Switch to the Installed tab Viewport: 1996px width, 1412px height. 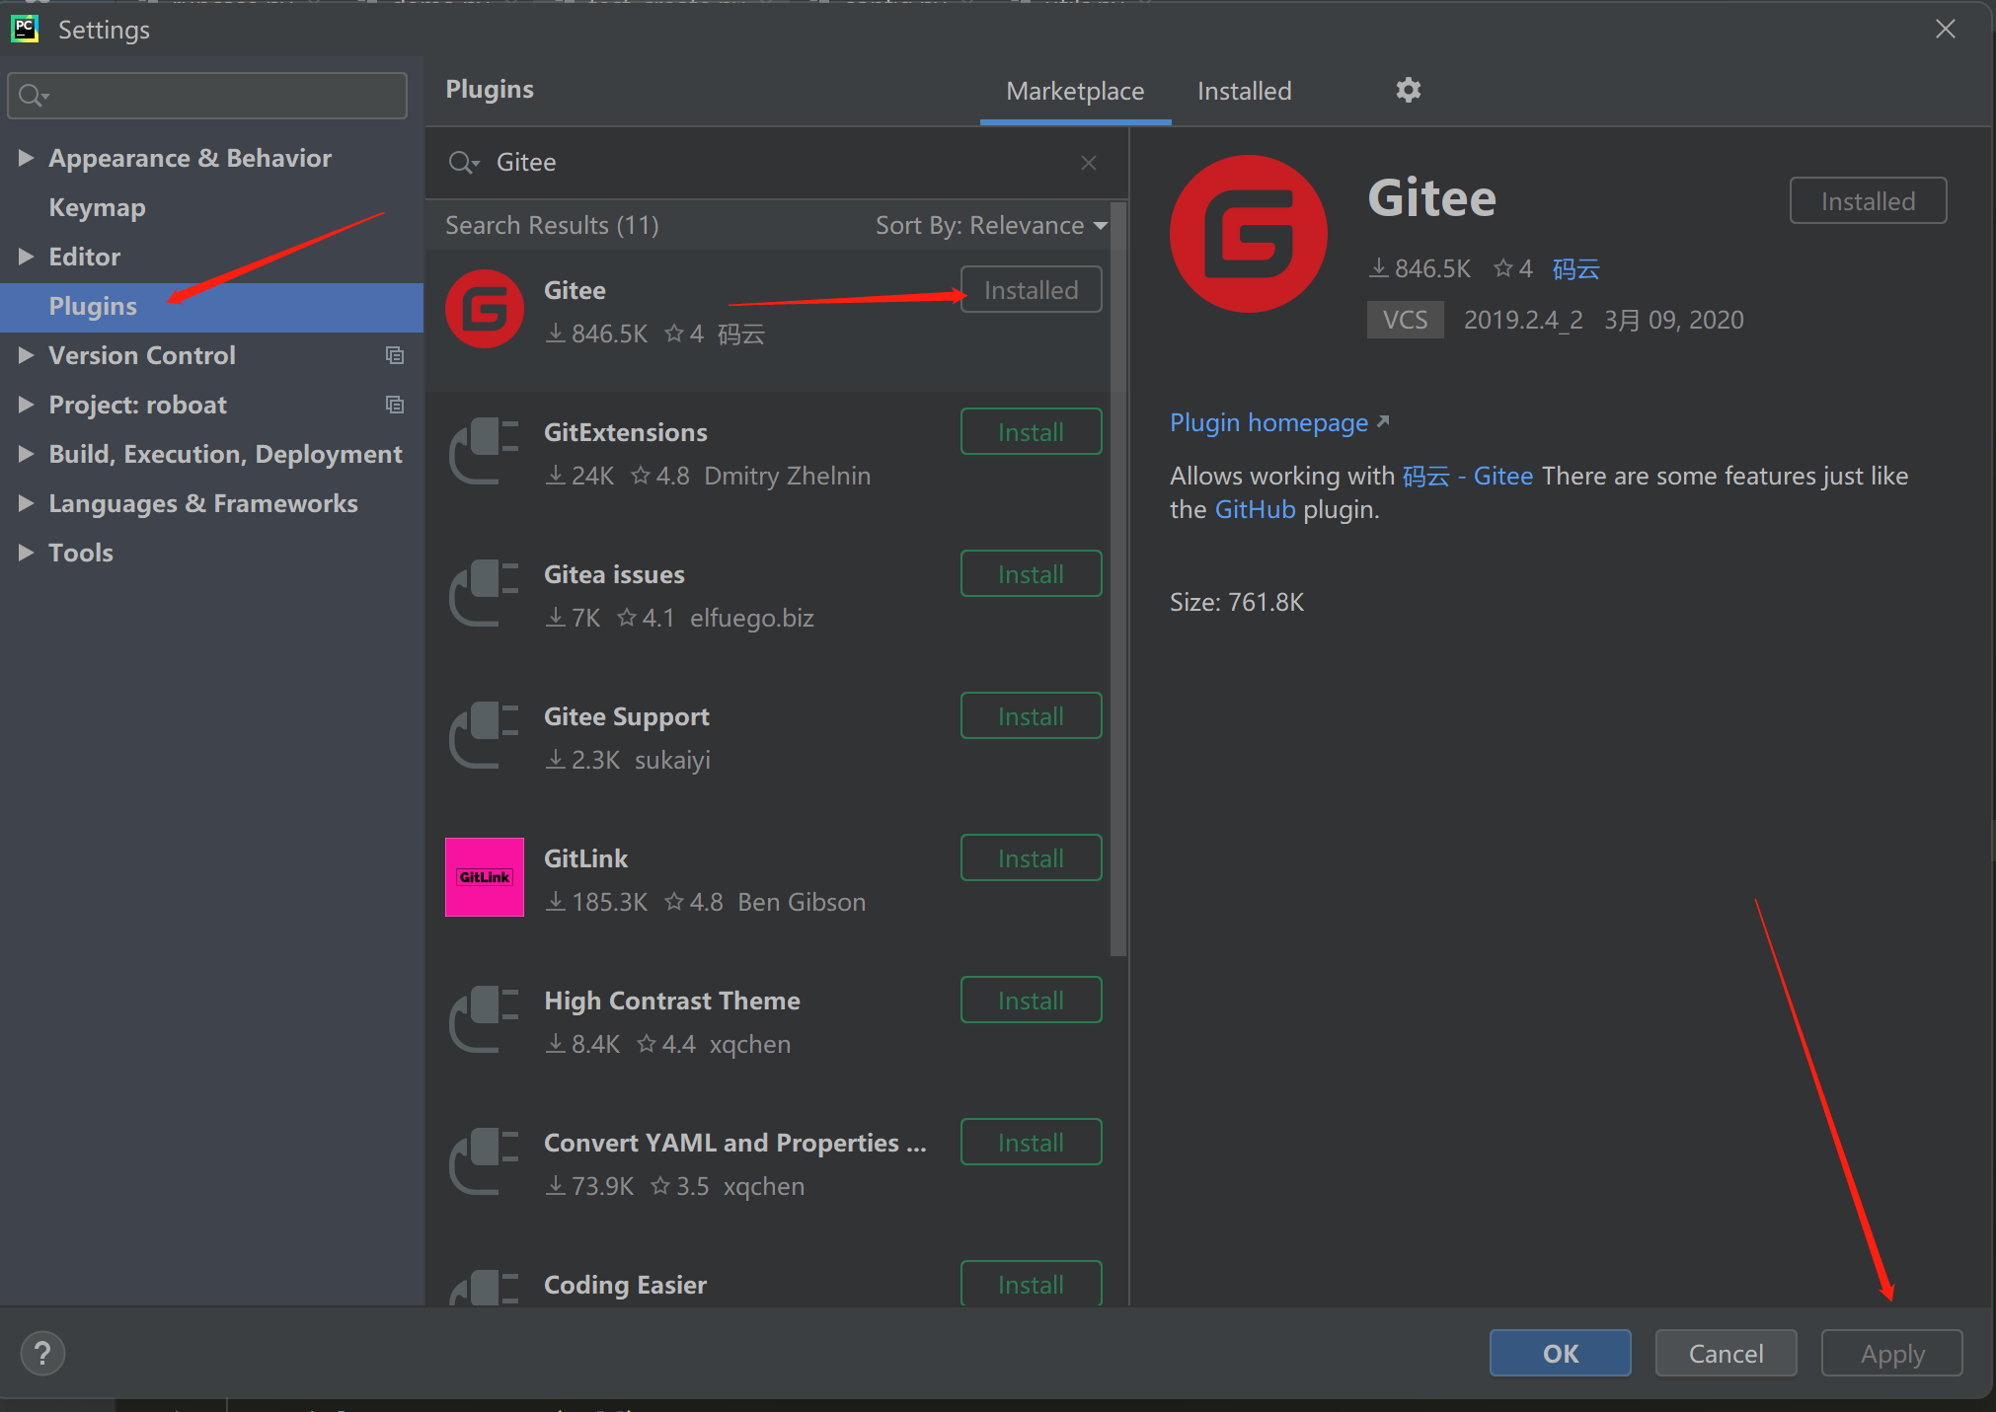(x=1244, y=91)
